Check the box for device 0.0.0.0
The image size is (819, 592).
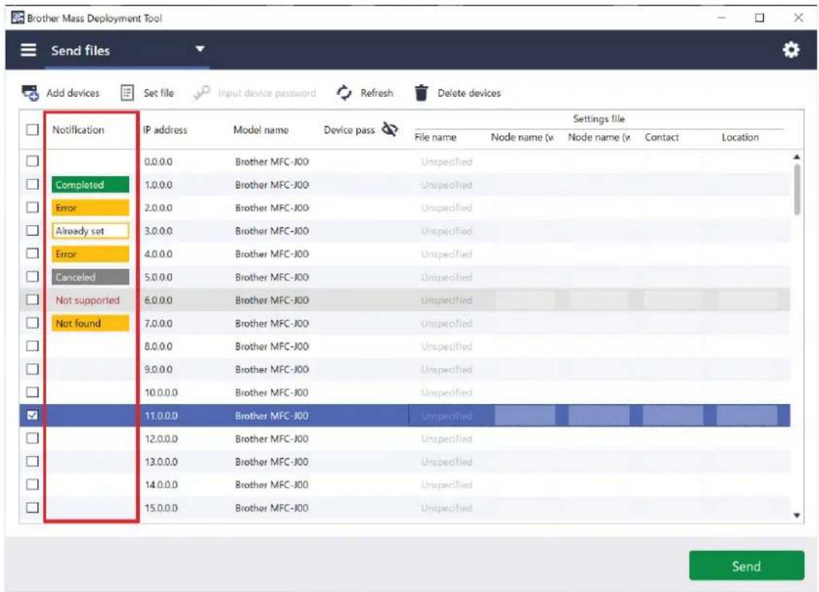(33, 161)
